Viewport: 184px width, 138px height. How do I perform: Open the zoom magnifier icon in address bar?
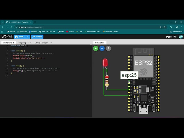[161, 27]
